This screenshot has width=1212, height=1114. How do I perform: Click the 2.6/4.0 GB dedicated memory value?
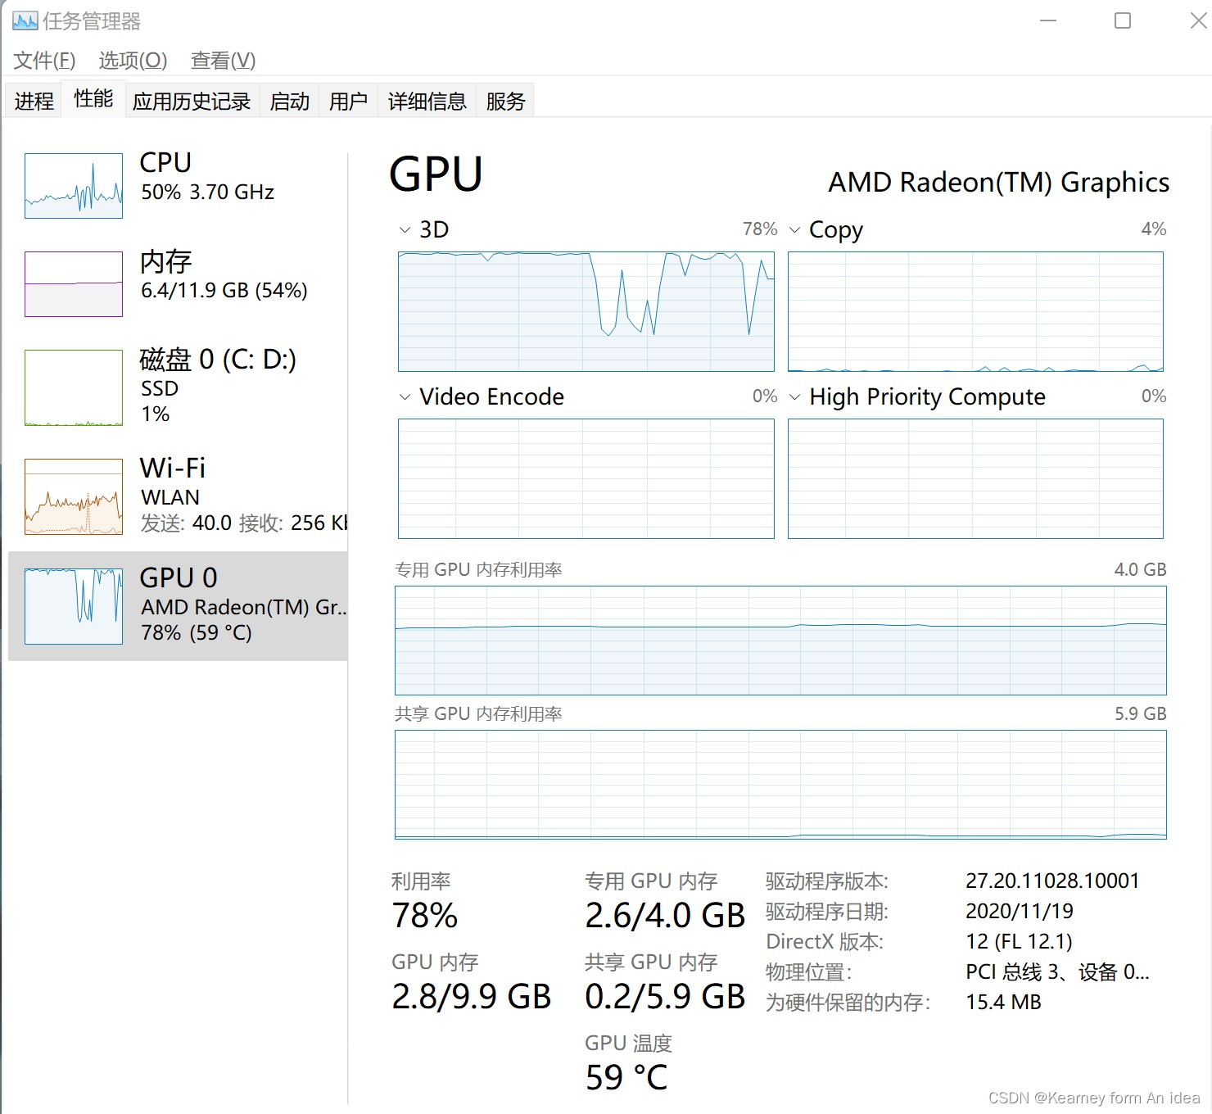coord(665,916)
